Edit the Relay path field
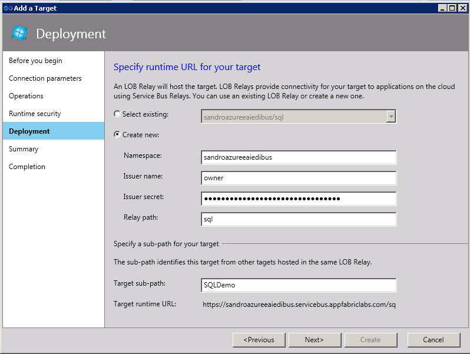 298,219
